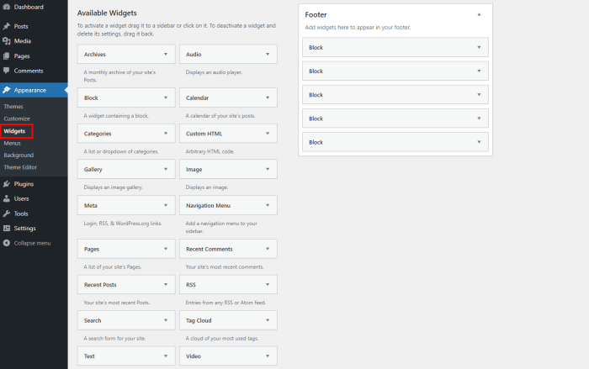Expand the Audio widget arrow
This screenshot has width=589, height=369.
tap(268, 54)
